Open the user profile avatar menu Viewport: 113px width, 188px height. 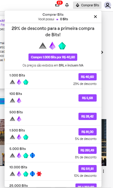tap(108, 5)
